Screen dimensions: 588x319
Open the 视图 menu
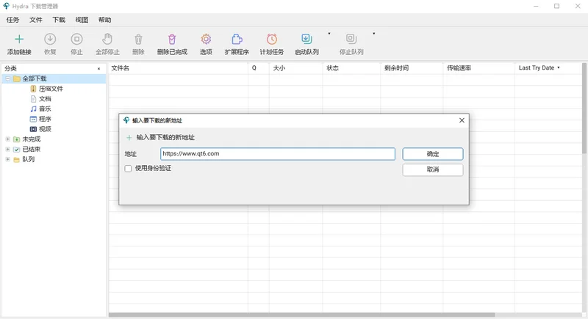click(x=82, y=20)
